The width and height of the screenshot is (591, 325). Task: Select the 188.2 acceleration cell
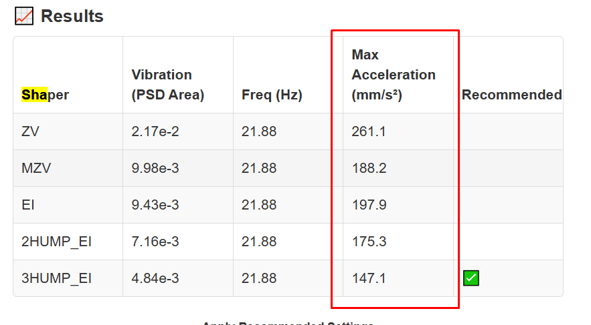(x=369, y=168)
